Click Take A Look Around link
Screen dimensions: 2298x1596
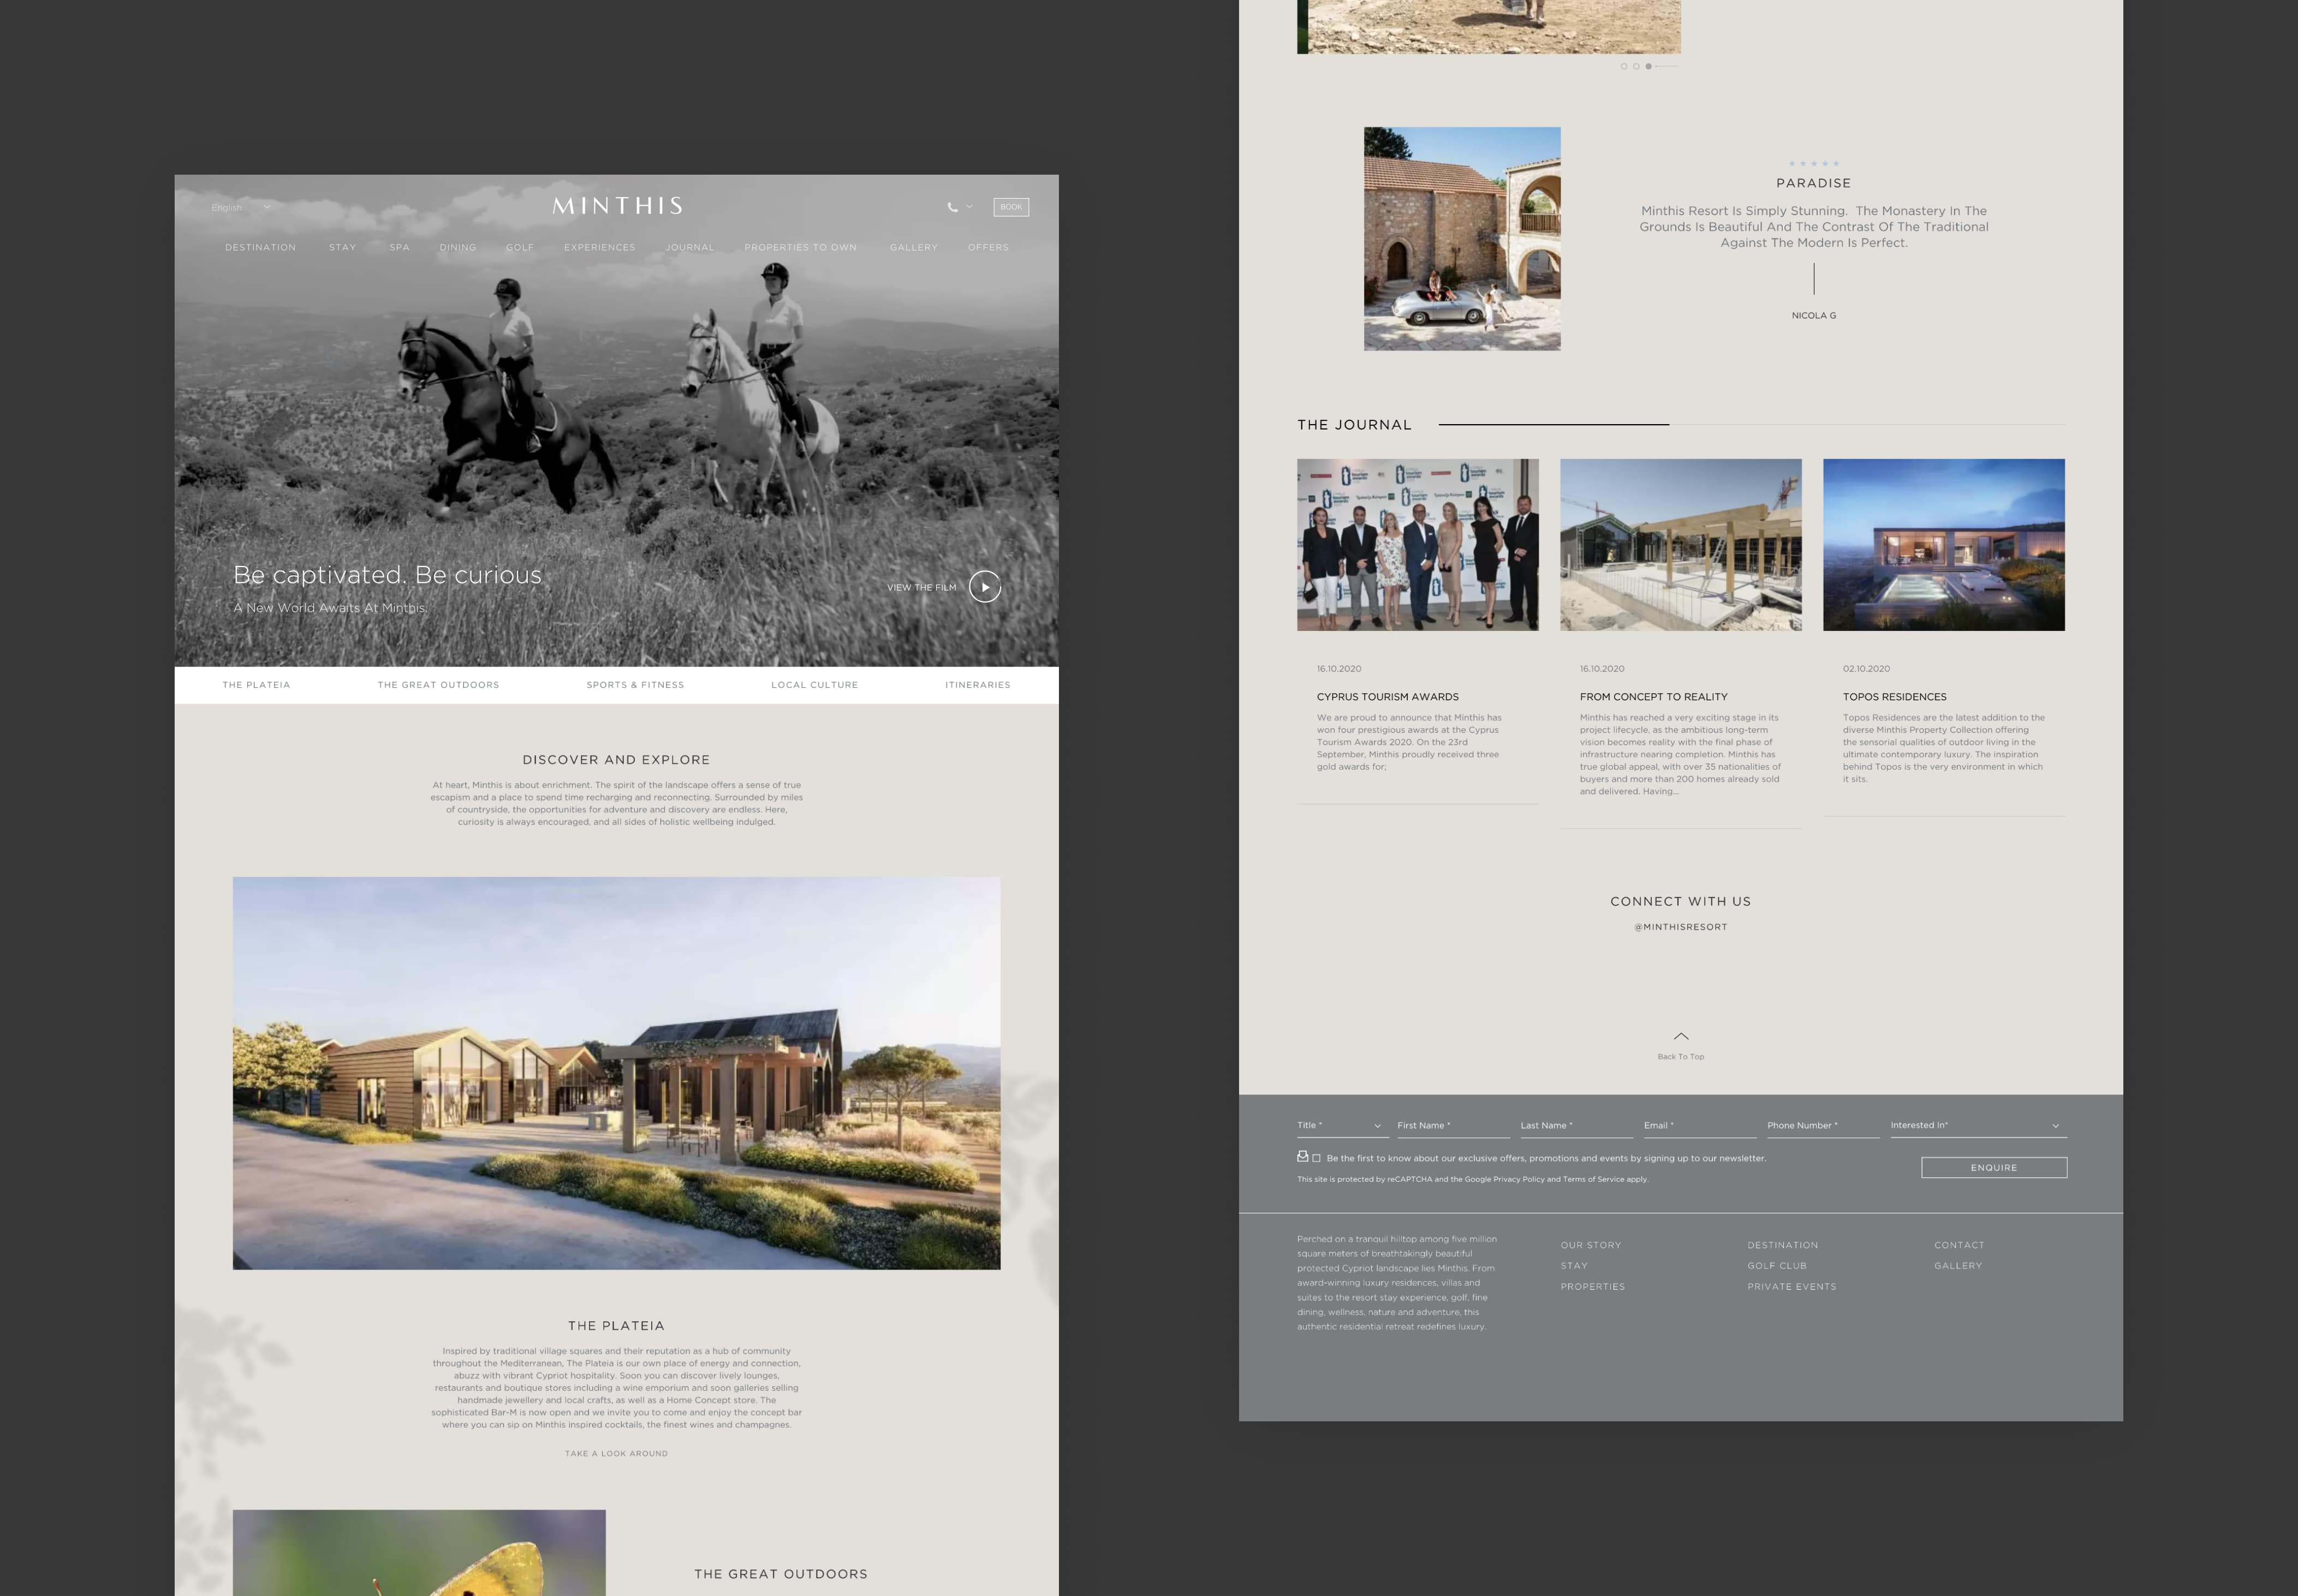[616, 1453]
